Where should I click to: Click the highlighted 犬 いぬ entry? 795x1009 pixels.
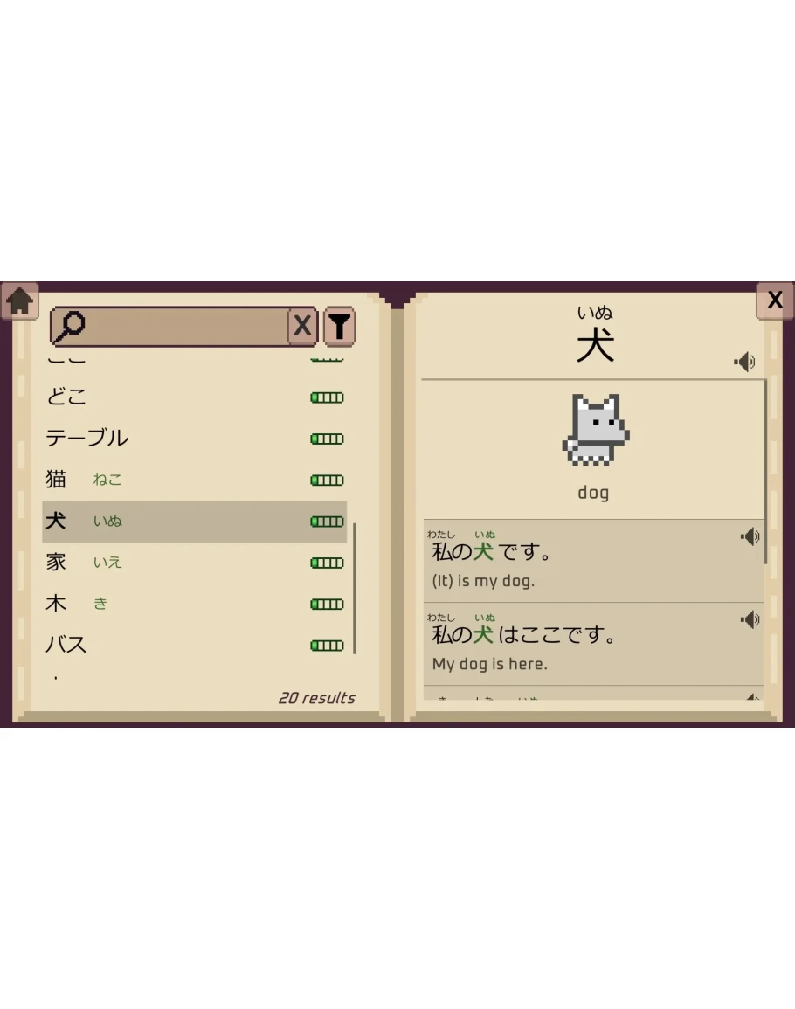tap(195, 522)
